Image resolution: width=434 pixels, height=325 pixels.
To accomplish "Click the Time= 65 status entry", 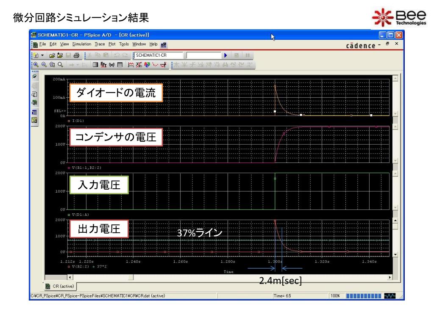I will click(282, 296).
